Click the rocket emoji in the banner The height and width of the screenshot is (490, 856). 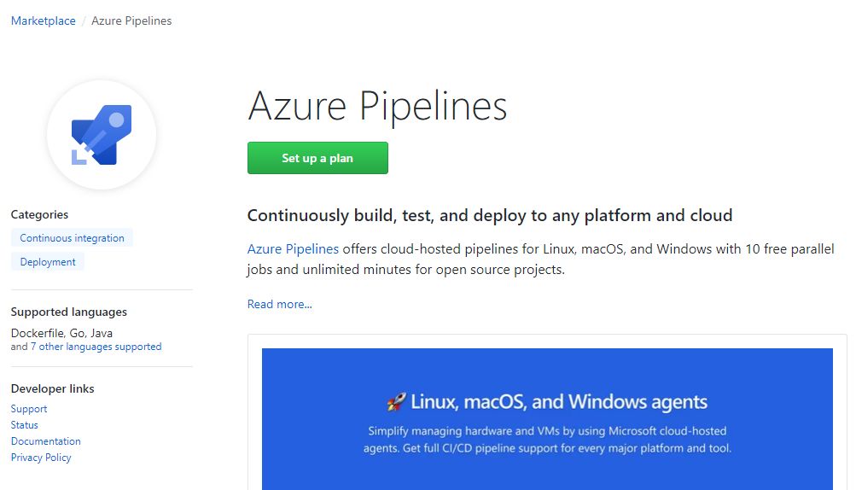(x=397, y=402)
